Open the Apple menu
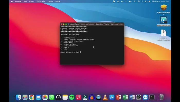 12,1
